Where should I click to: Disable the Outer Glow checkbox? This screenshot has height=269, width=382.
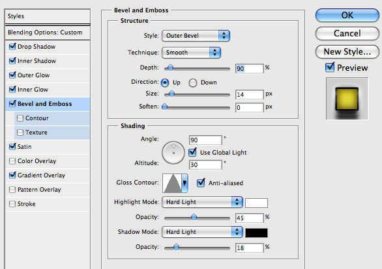tap(12, 75)
